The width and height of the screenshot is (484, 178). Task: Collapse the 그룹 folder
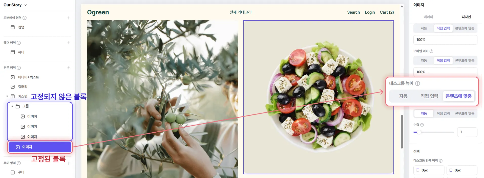(x=12, y=106)
